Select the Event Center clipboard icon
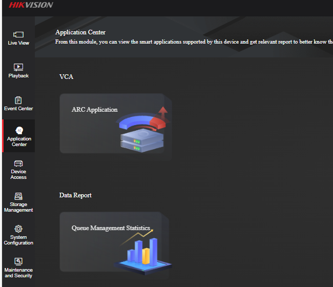Screen dimensions: 333x287 coord(18,100)
